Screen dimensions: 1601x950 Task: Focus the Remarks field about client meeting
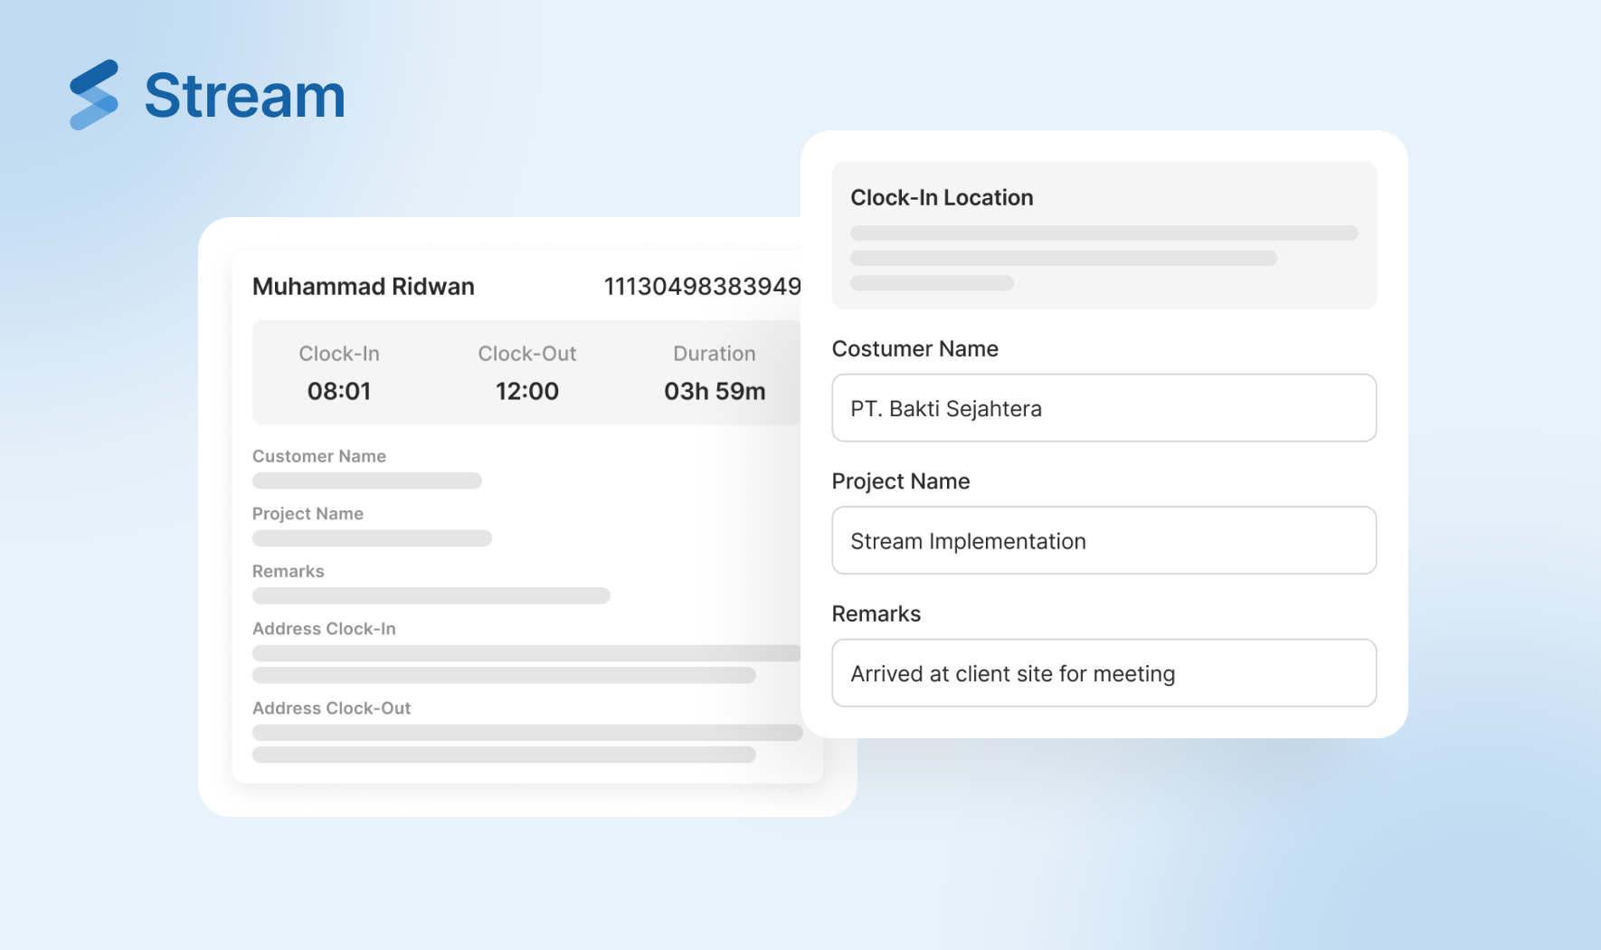(x=1104, y=673)
